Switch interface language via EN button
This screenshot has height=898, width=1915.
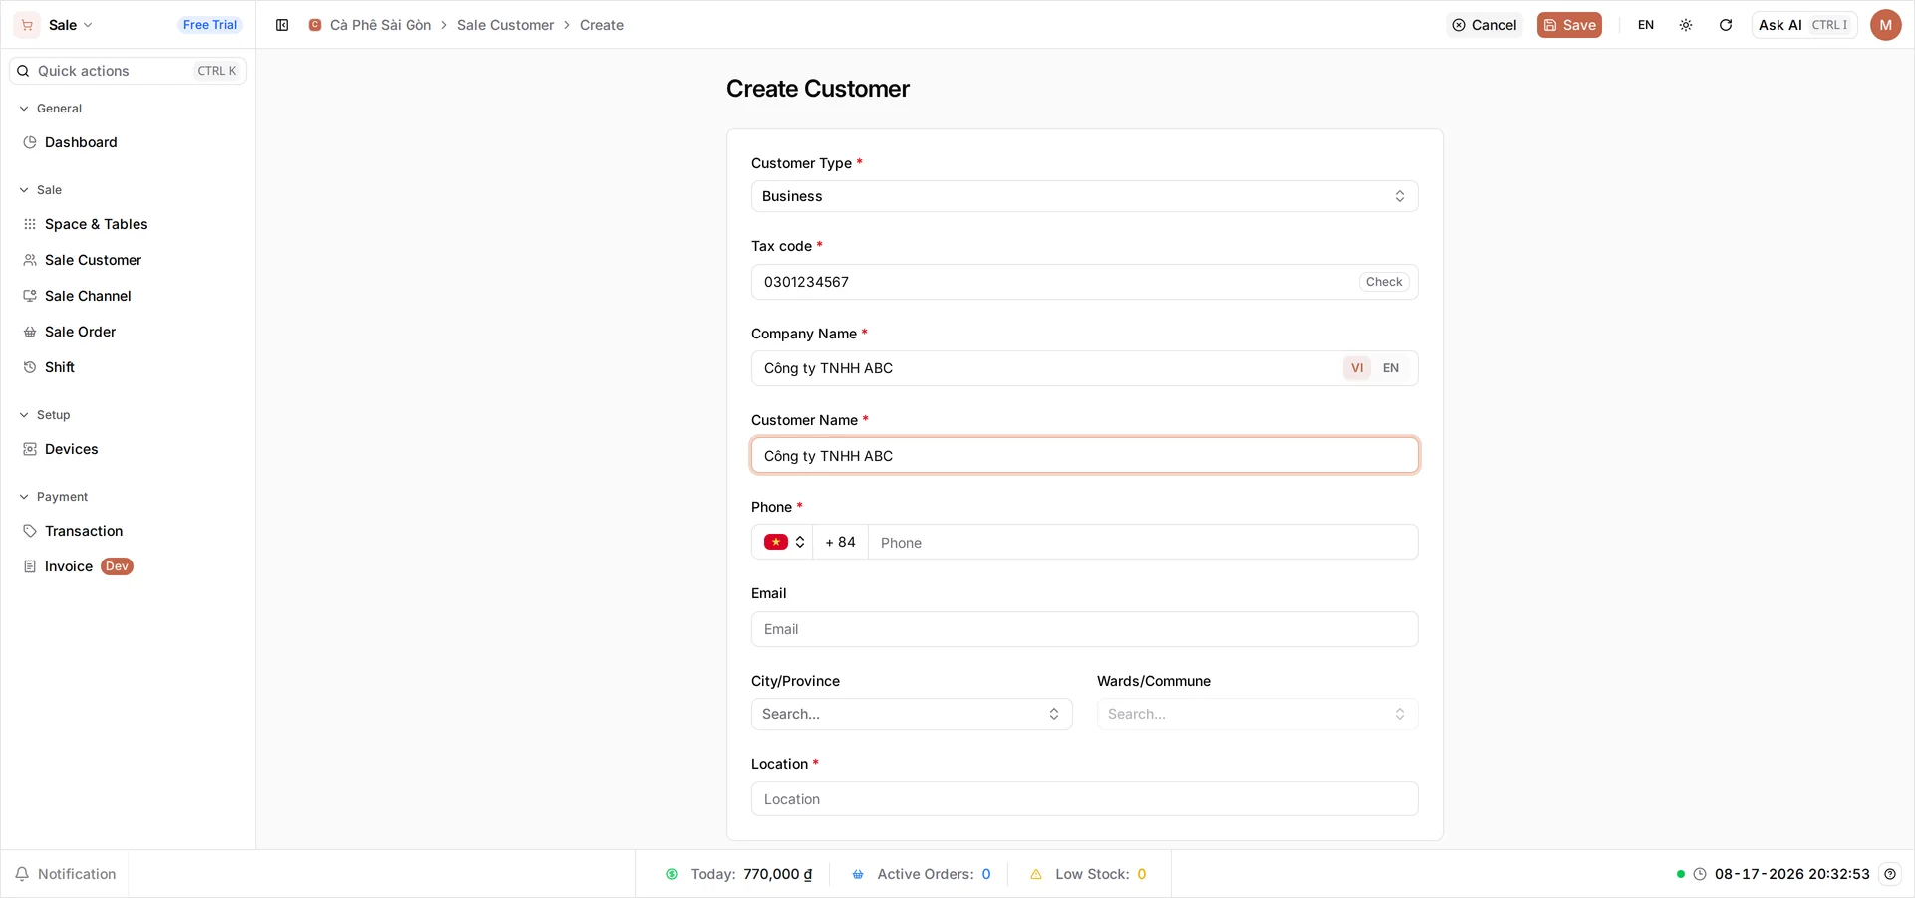coord(1646,25)
